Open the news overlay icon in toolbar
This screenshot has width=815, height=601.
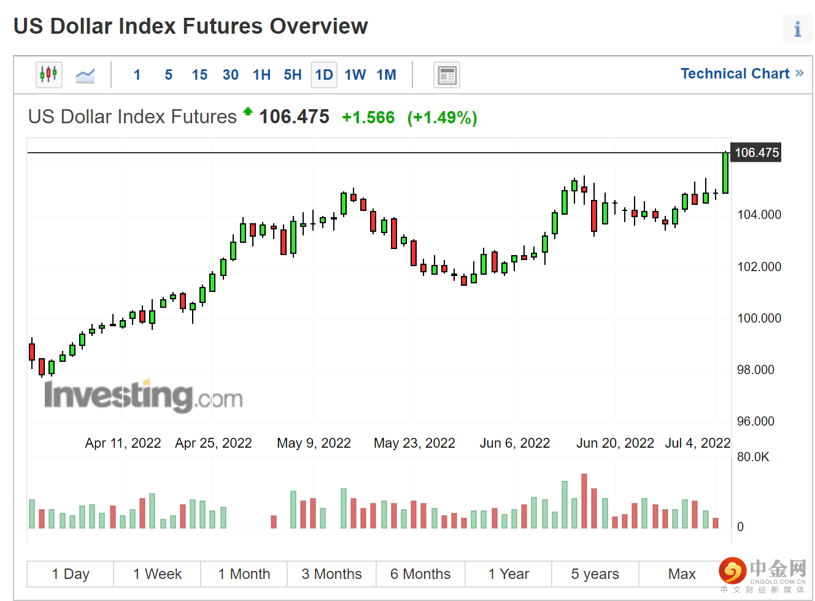click(x=446, y=75)
